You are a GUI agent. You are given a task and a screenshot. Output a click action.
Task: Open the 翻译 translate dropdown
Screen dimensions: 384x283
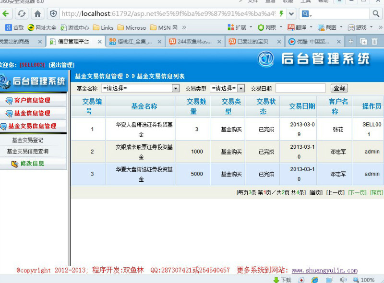(x=300, y=27)
